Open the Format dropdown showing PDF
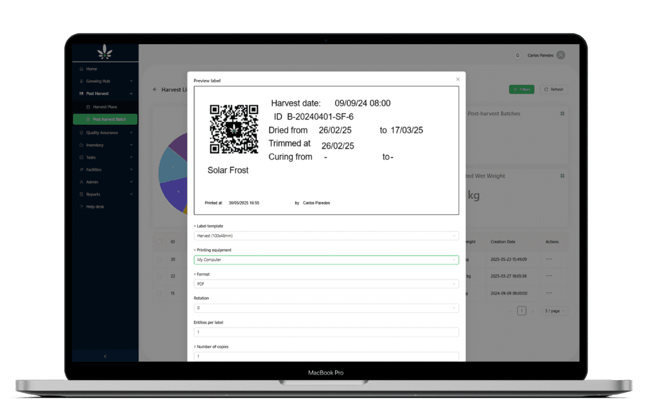The height and width of the screenshot is (416, 645). tap(326, 284)
